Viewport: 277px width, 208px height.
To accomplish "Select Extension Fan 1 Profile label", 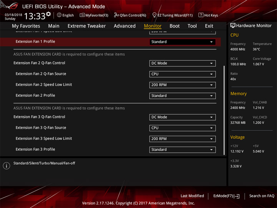I will point(35,42).
